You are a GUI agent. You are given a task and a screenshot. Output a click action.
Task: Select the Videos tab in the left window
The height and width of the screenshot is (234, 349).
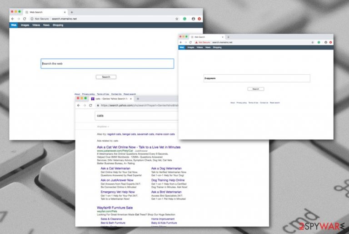[36, 25]
